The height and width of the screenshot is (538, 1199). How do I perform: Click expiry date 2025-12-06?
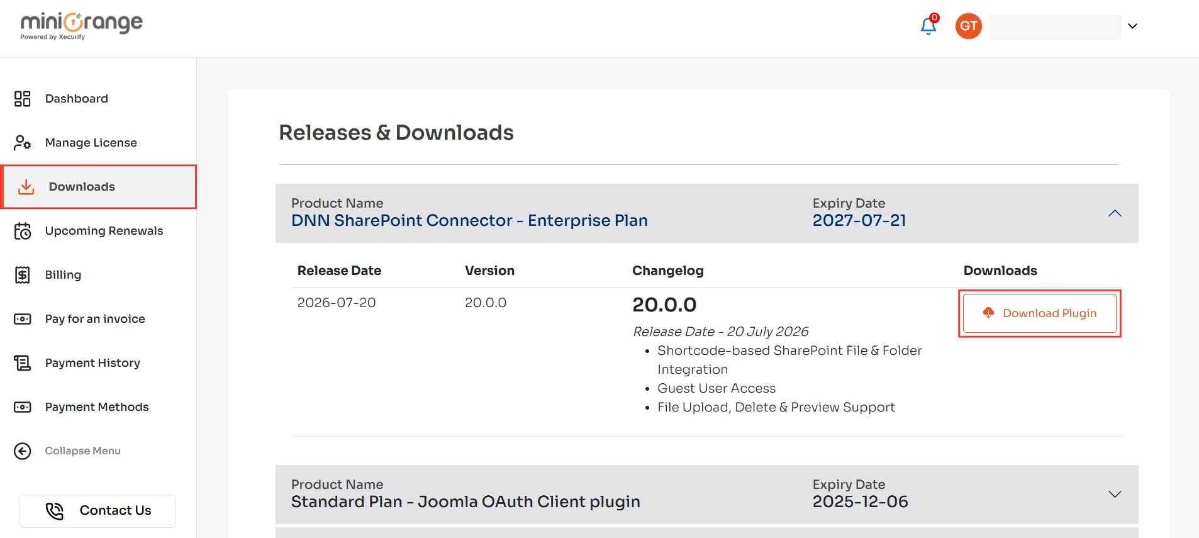pos(860,502)
